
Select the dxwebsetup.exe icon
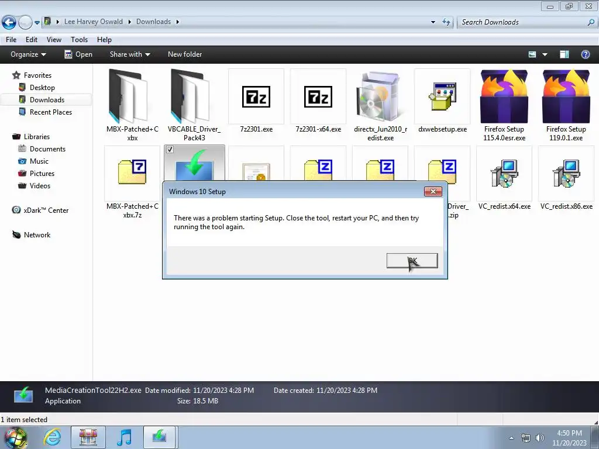[442, 96]
